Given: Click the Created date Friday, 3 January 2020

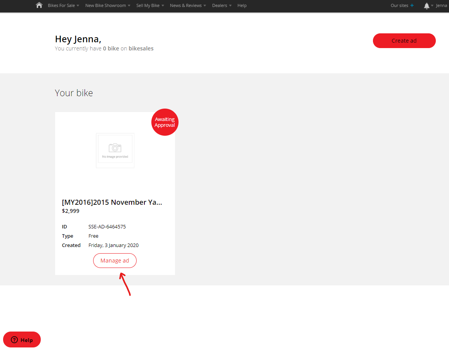Looking at the screenshot, I should [x=113, y=245].
